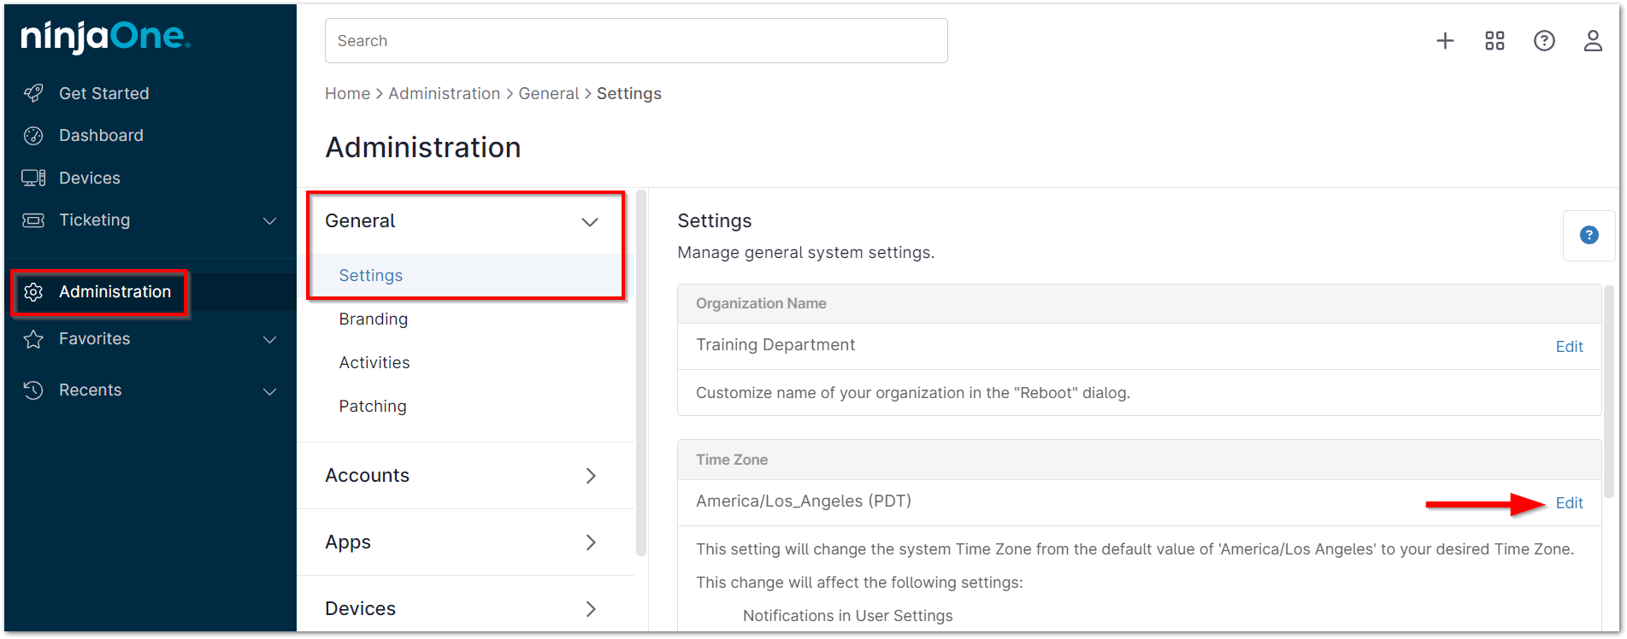The width and height of the screenshot is (1627, 639).
Task: Click the Dashboard gauge icon
Action: [x=33, y=136]
